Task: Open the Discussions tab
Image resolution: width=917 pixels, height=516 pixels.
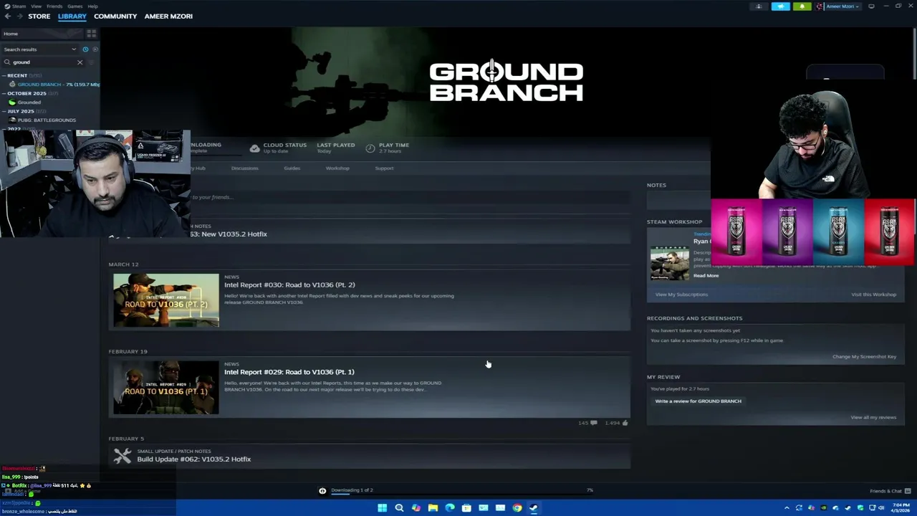Action: click(244, 168)
